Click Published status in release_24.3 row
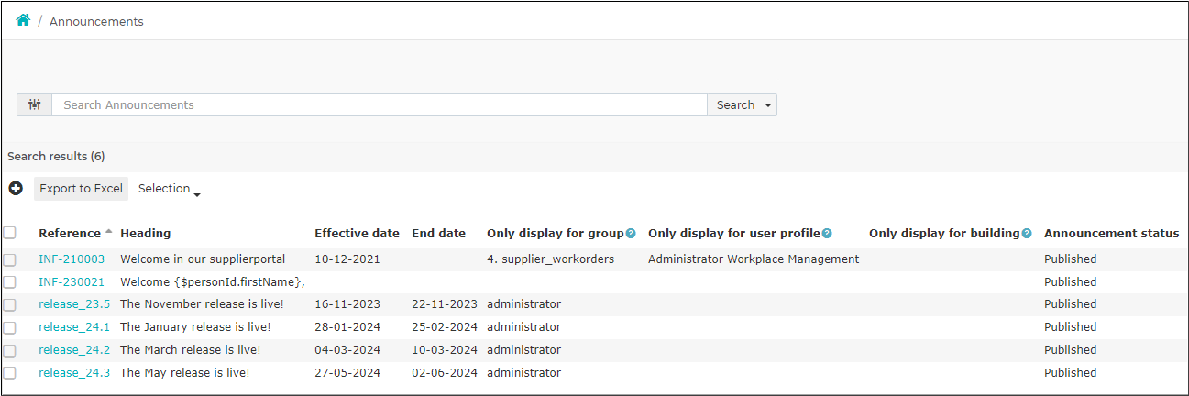 (x=1070, y=373)
